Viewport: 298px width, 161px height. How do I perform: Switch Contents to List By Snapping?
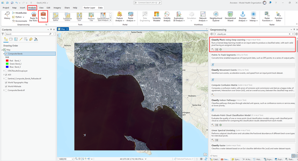coord(26,39)
